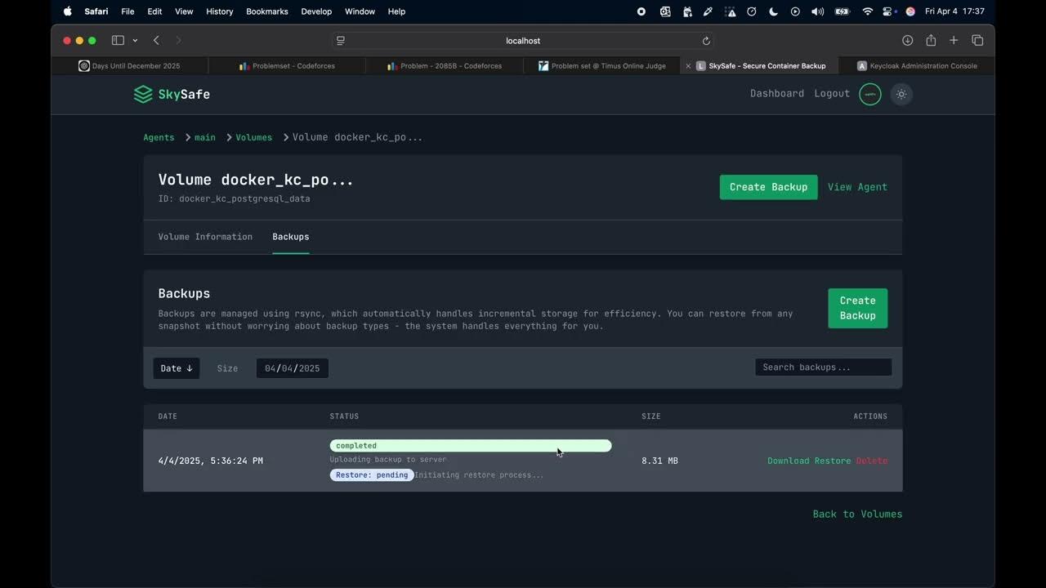
Task: Click the Wi-Fi icon in menu bar
Action: click(867, 11)
